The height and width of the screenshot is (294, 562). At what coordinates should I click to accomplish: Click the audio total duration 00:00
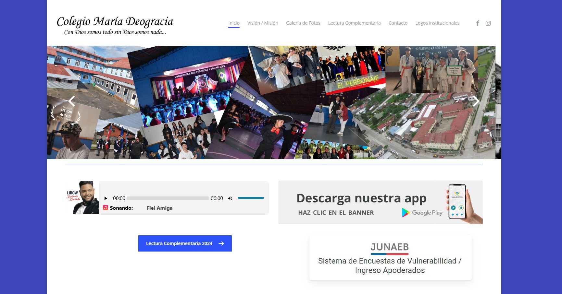(x=217, y=198)
